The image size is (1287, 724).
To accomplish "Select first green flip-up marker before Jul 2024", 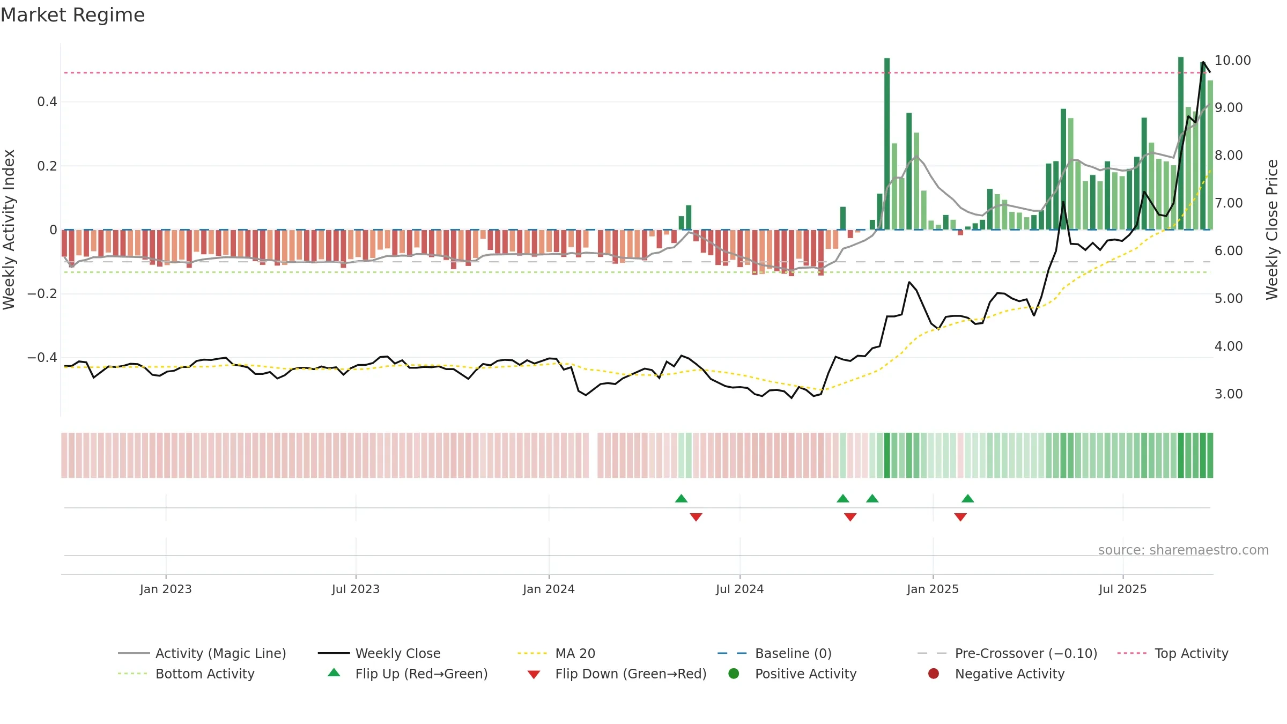I will coord(681,498).
